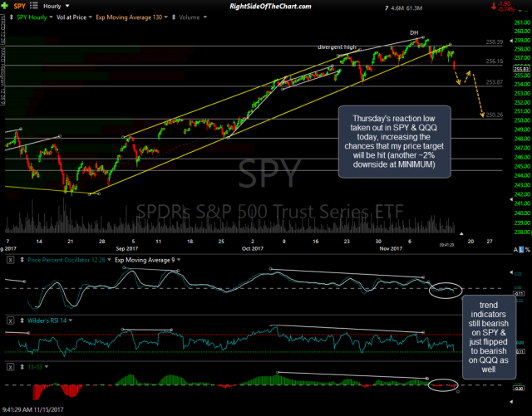Click the 61.3M volume value
Viewport: 532px width, 416px height.
414,8
